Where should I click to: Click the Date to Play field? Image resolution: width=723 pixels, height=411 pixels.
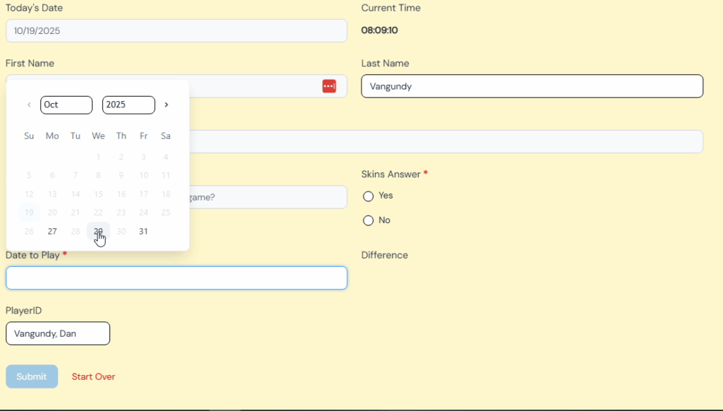[x=177, y=278]
